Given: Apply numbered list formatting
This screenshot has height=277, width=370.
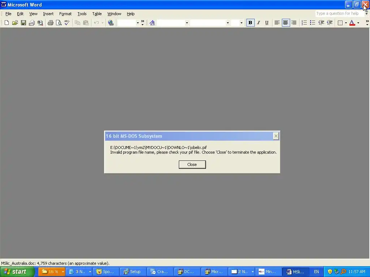Looking at the screenshot, I should tap(304, 23).
